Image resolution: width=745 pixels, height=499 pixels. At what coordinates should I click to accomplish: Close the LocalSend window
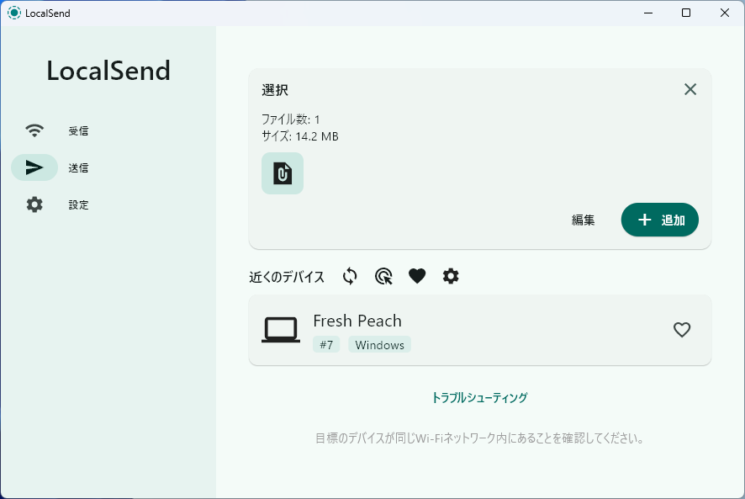coord(724,13)
